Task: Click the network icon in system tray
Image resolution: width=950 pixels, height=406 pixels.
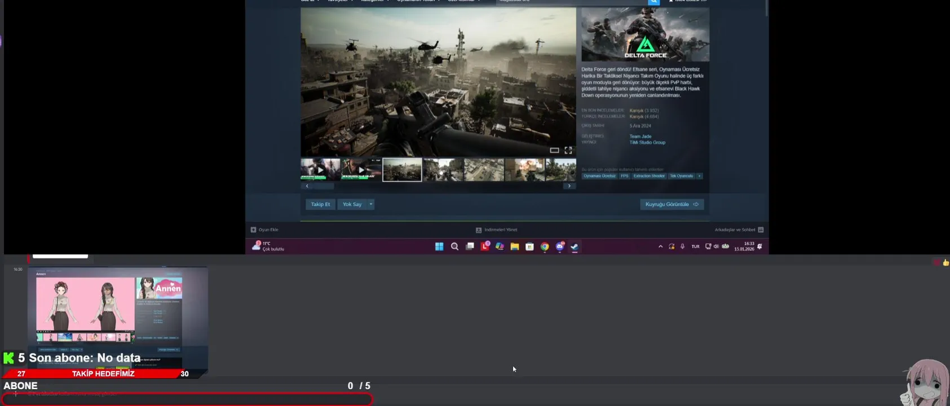Action: click(708, 246)
